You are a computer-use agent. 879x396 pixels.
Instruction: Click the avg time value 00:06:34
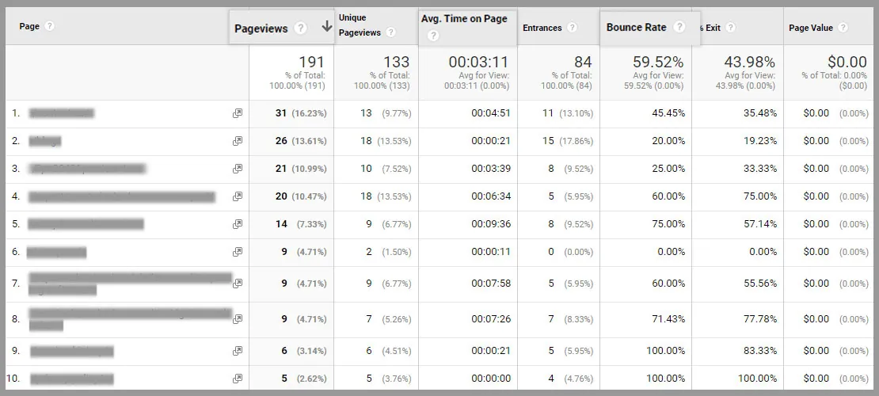[x=491, y=196]
